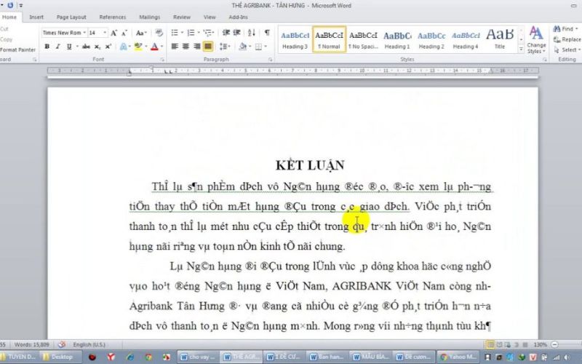Click Borders icon
The image size is (582, 364).
(259, 47)
